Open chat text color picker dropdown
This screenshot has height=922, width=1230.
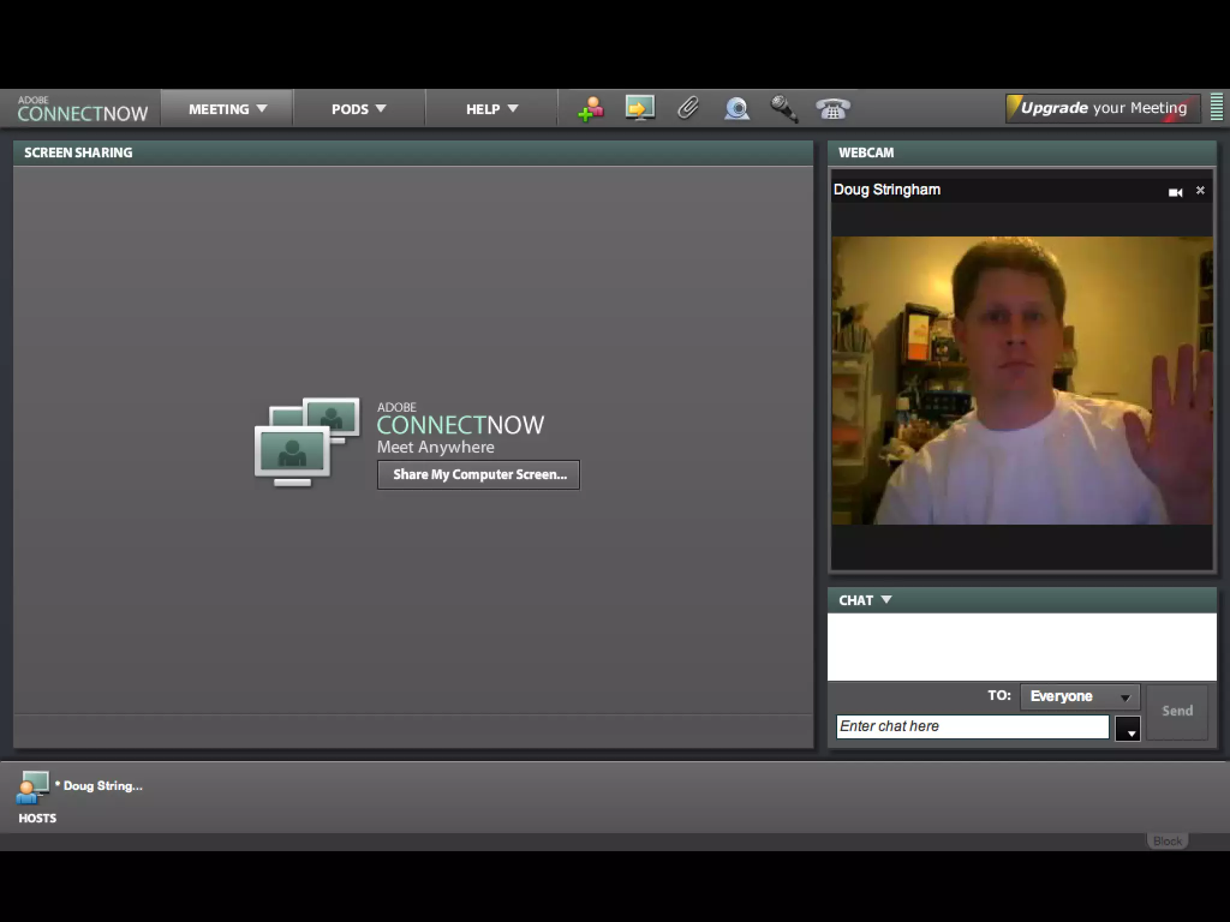coord(1127,728)
